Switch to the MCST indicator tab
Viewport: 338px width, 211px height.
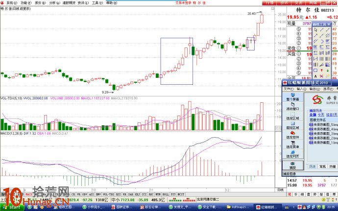pos(181,194)
